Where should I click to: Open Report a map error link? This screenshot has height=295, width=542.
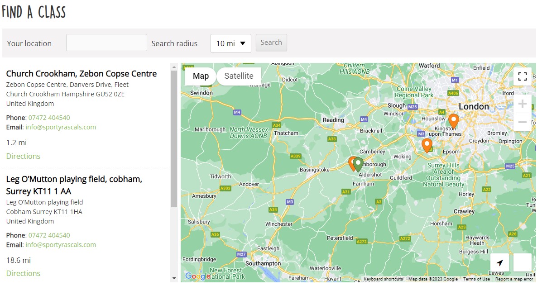coord(514,279)
